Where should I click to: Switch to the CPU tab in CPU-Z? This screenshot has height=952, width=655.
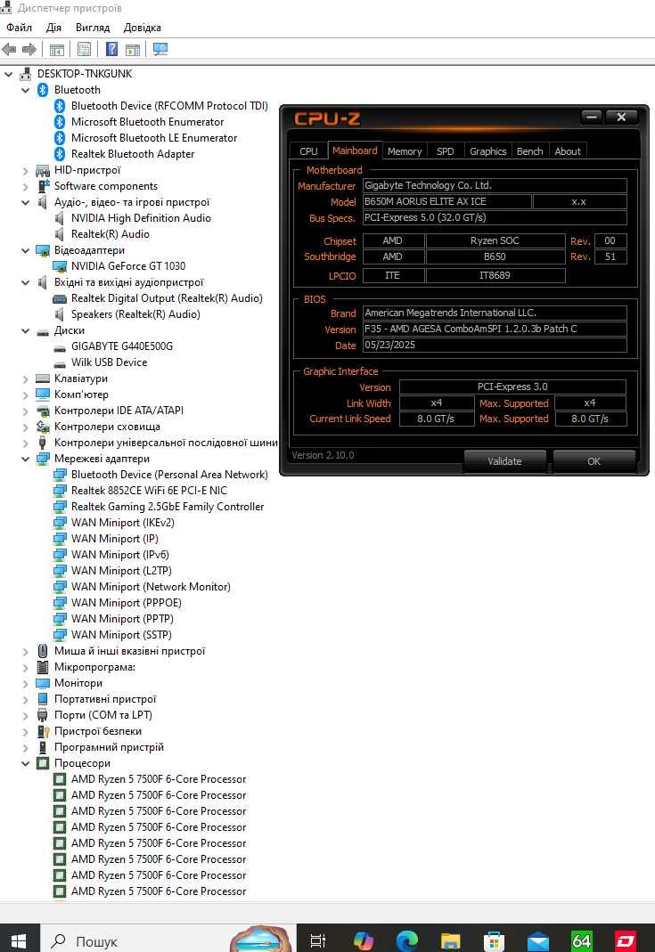(x=308, y=151)
